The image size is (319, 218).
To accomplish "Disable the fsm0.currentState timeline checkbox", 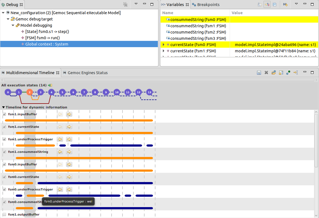I will [x=4, y=177].
